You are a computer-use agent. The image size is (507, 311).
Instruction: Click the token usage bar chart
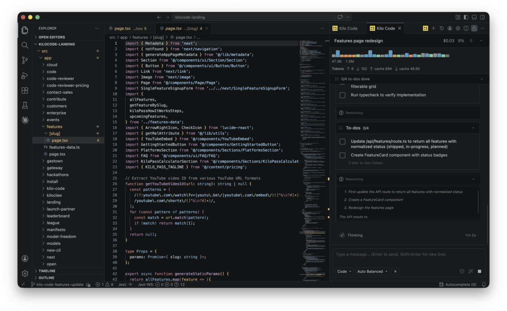click(390, 53)
